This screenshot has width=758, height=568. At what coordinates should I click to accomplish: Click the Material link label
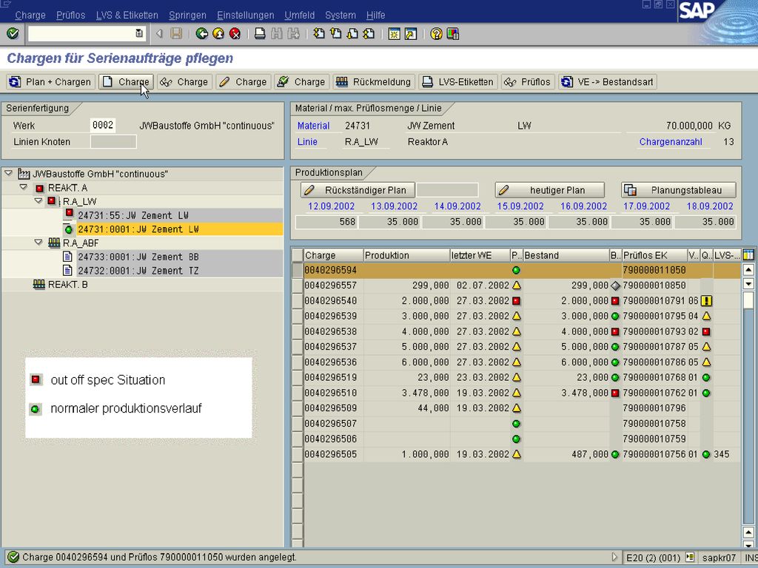point(313,126)
